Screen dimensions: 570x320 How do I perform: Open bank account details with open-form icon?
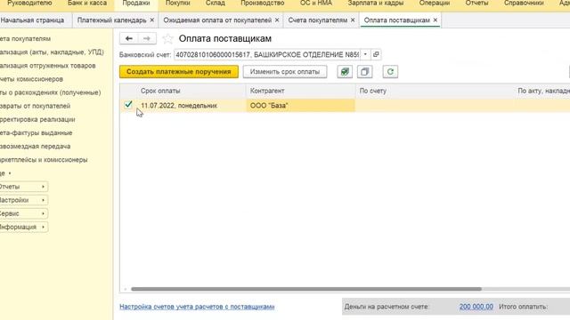[x=376, y=54]
